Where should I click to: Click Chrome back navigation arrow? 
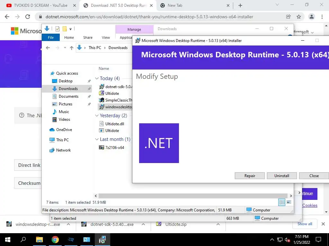click(x=7, y=17)
